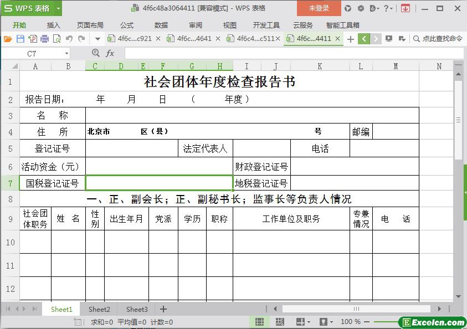Click the Print Preview icon
Viewport: 467px width, 329px height.
point(57,39)
